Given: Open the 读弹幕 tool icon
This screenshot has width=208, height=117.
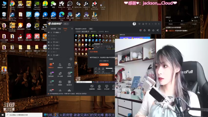Looking at the screenshot, I should click(69, 74).
